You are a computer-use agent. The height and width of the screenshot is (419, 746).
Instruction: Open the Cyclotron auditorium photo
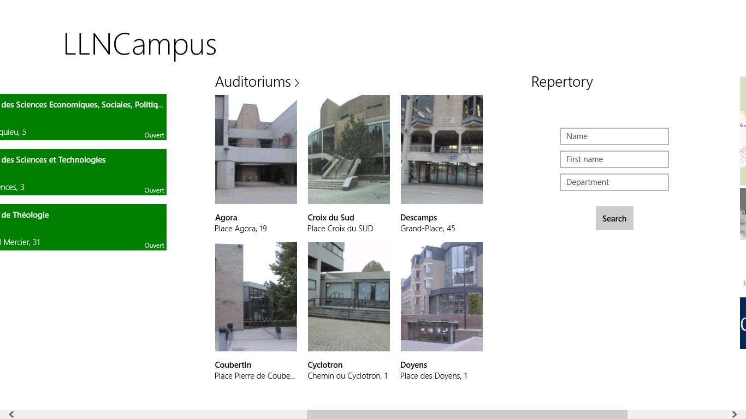point(349,297)
